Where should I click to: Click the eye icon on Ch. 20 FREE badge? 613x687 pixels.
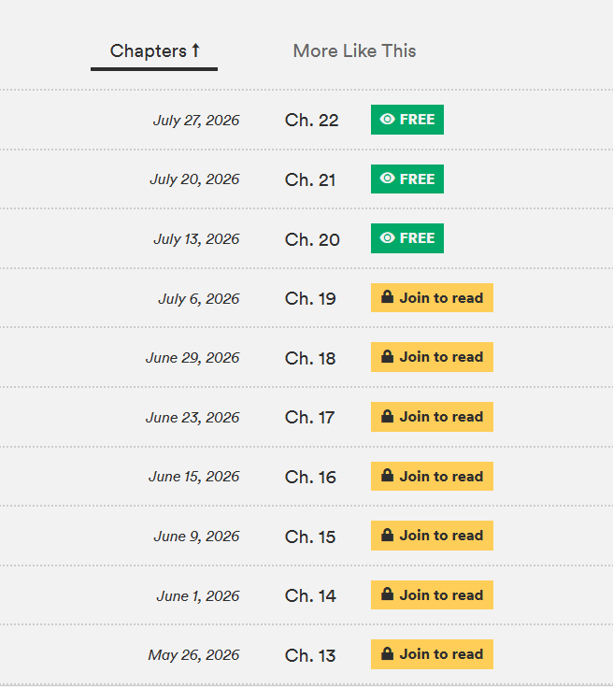(x=388, y=238)
